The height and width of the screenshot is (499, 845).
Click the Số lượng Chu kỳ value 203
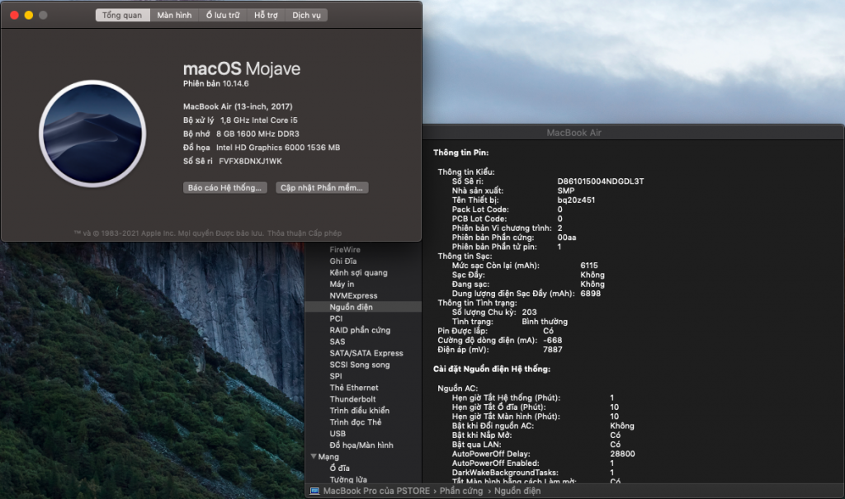click(x=529, y=312)
